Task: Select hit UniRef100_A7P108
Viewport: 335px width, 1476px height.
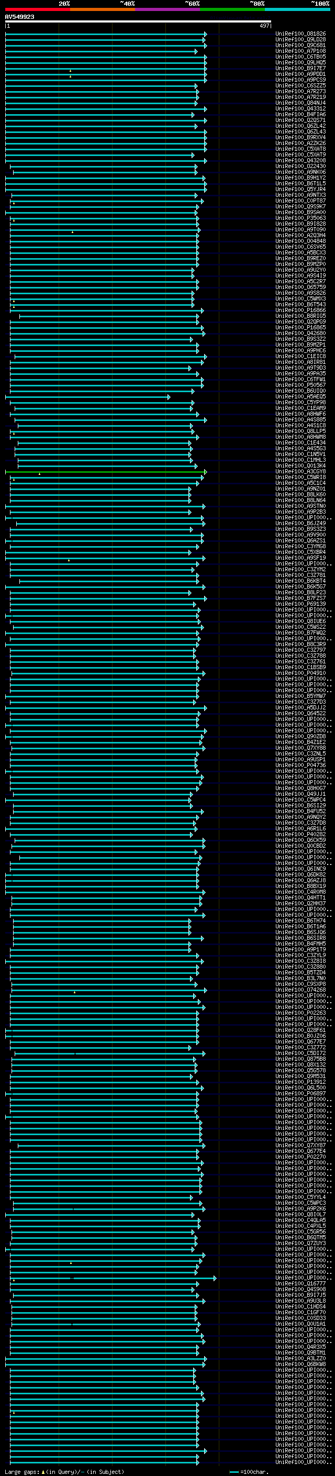Action: point(300,51)
